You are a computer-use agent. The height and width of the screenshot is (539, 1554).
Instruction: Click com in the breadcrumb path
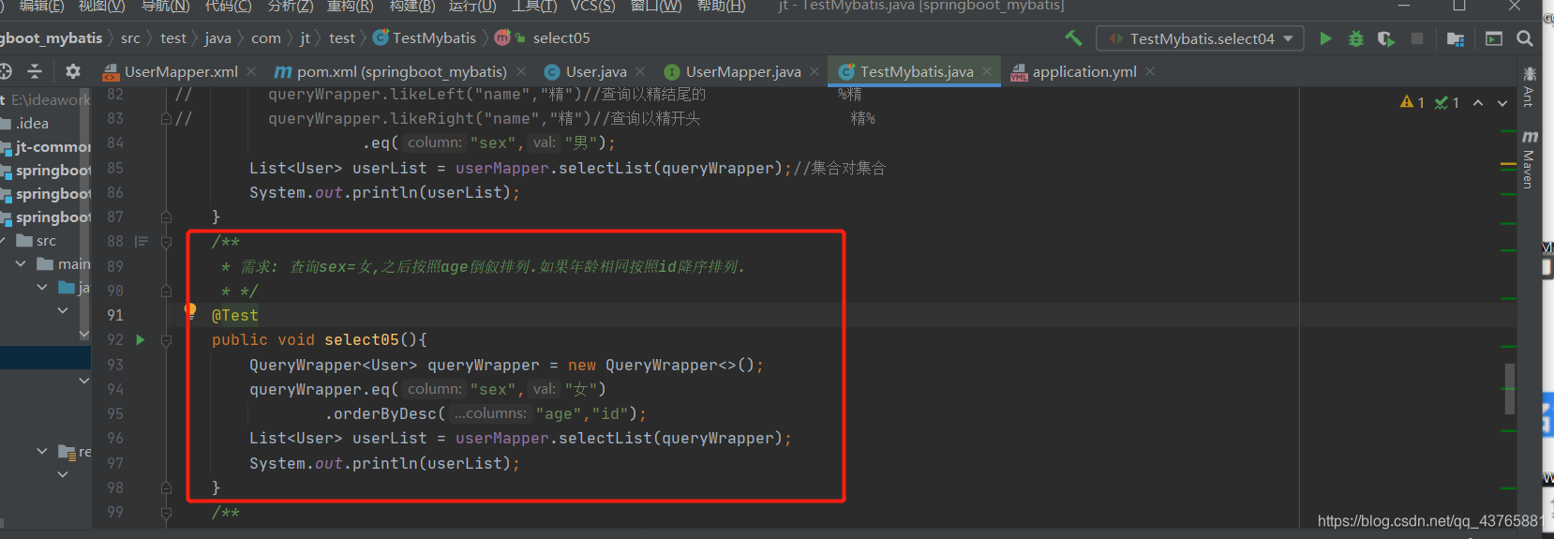[266, 37]
